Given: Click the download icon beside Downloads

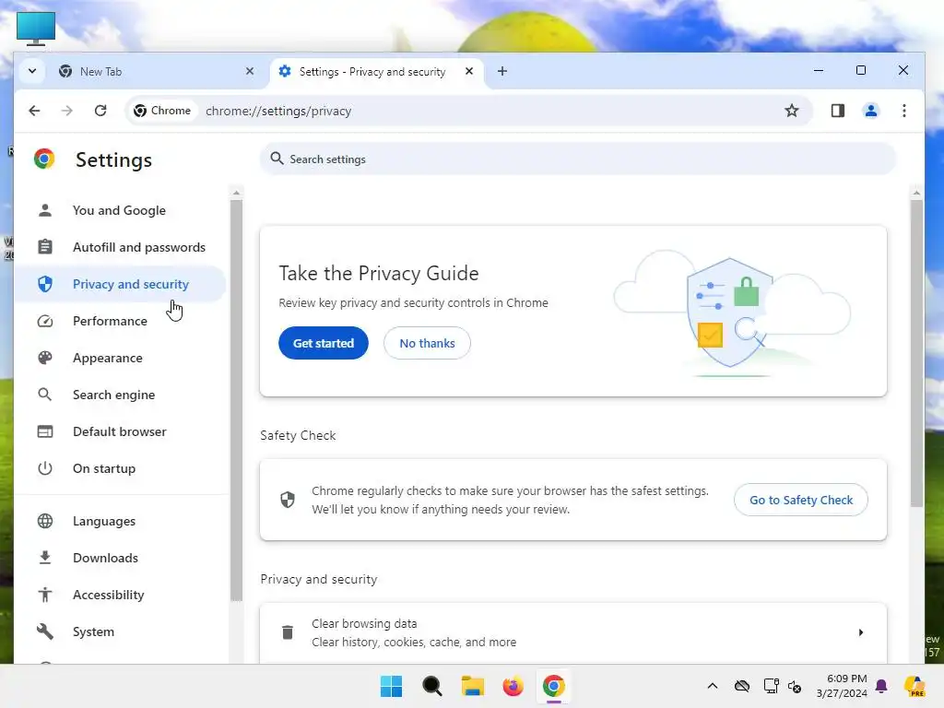Looking at the screenshot, I should coord(45,558).
